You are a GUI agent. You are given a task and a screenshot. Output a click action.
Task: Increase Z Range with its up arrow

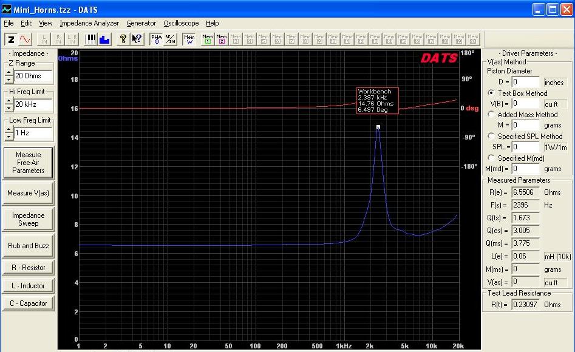click(x=9, y=72)
